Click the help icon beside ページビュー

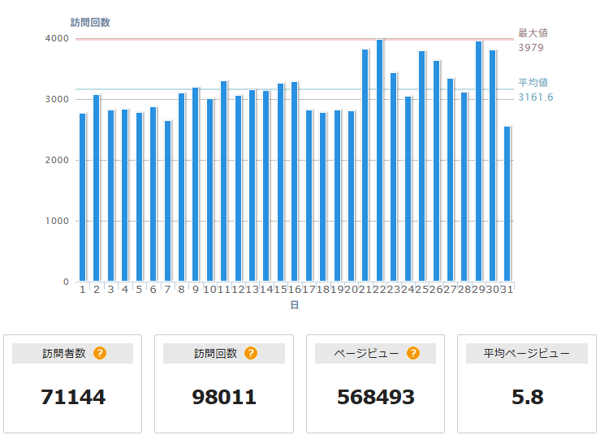413,353
